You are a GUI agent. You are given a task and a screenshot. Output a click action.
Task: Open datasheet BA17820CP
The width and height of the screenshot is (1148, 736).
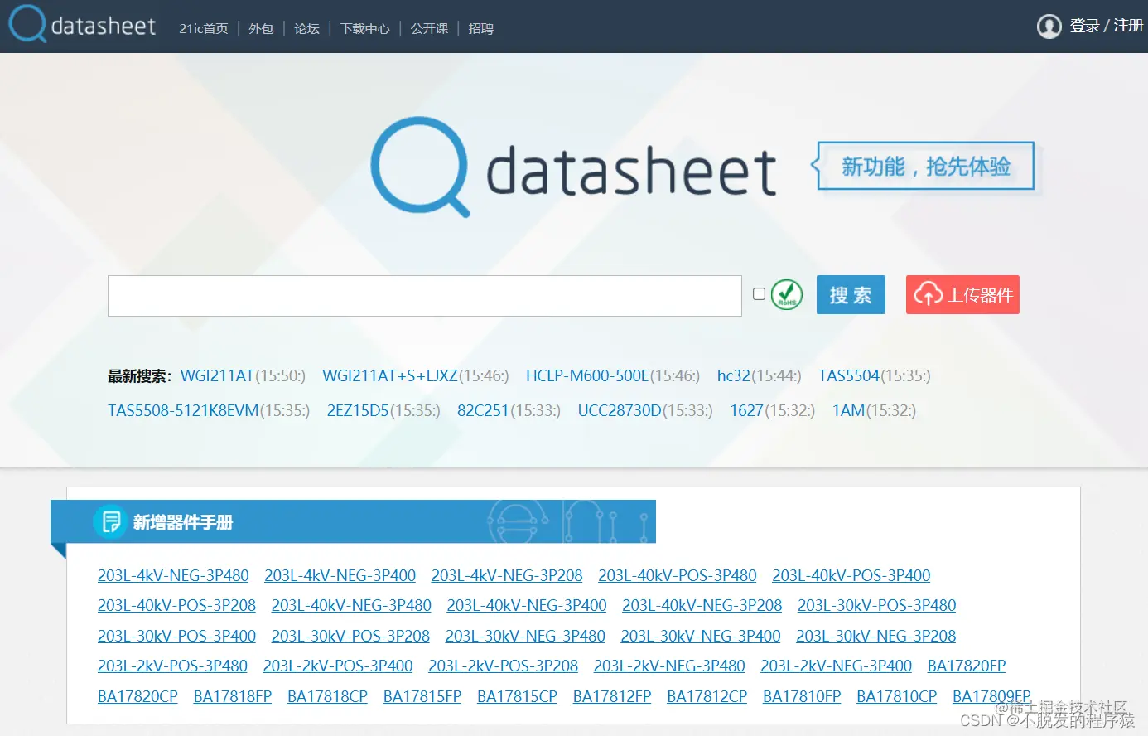137,696
